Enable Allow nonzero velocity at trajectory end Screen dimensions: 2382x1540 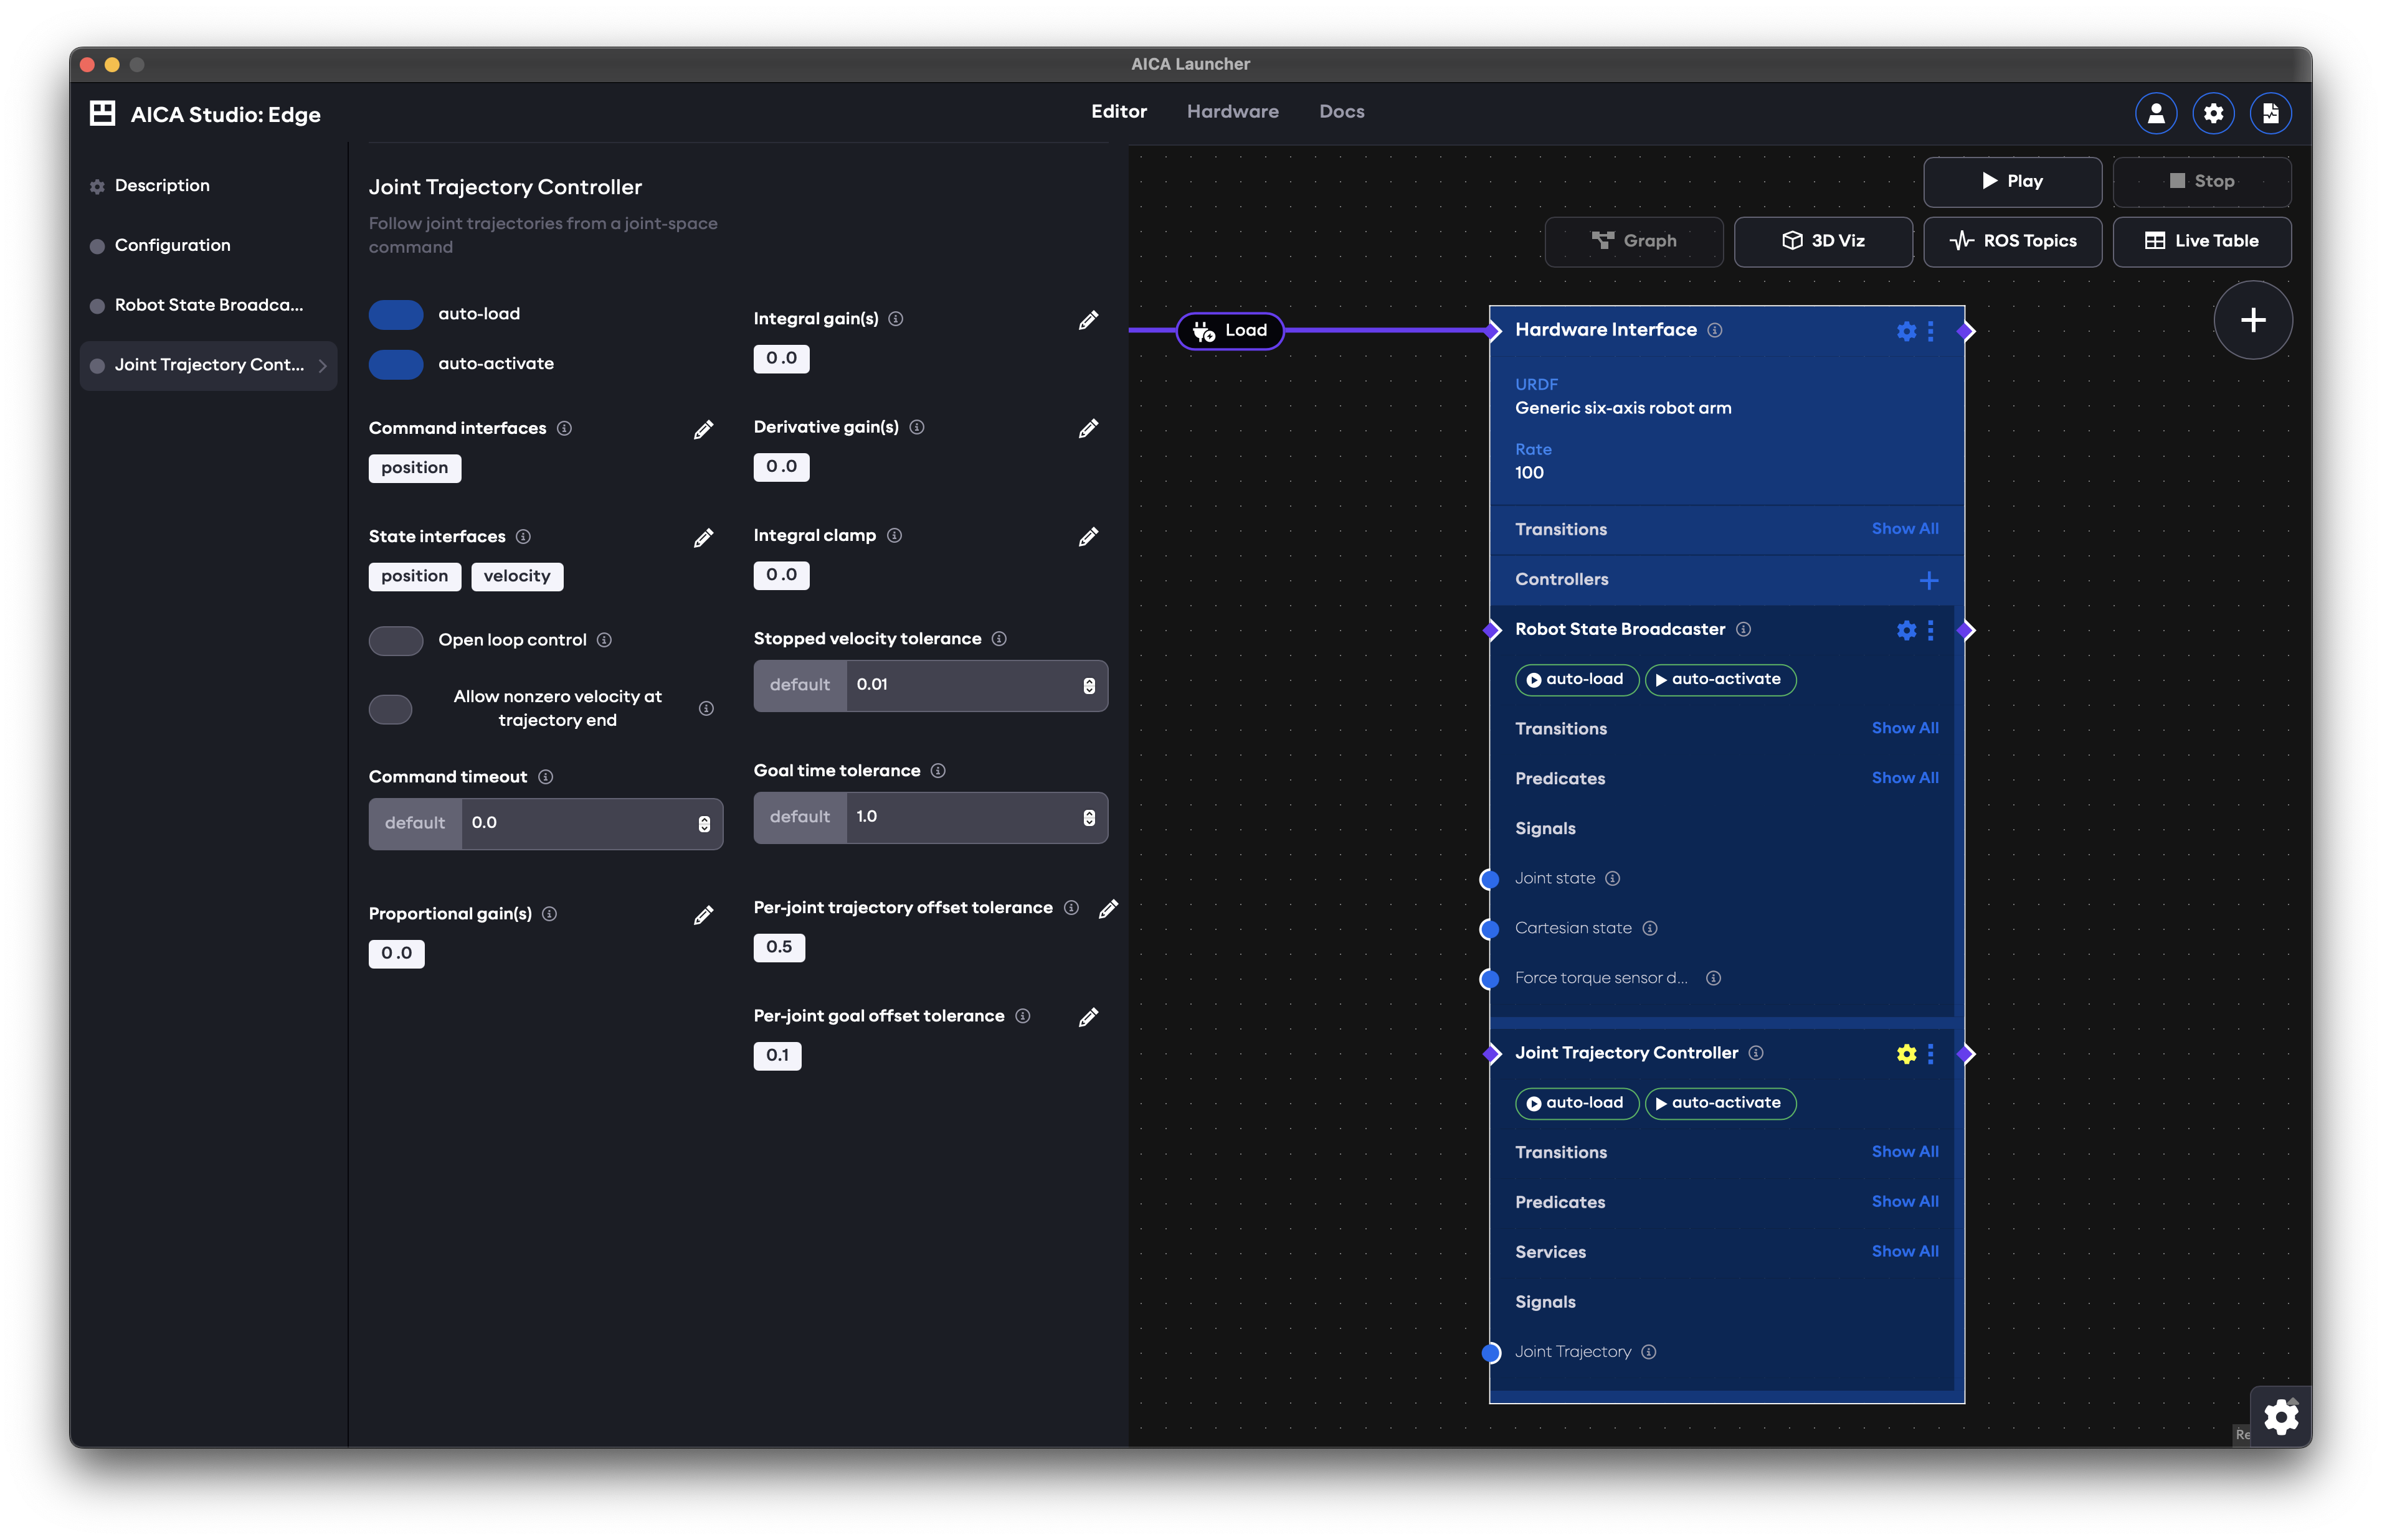(390, 709)
